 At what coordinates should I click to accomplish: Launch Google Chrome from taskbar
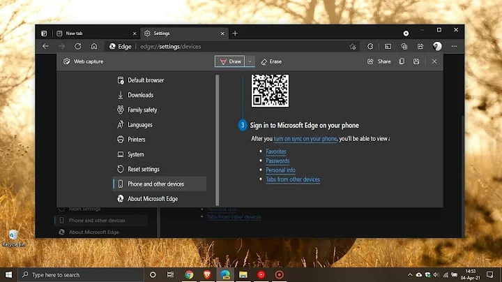point(189,274)
